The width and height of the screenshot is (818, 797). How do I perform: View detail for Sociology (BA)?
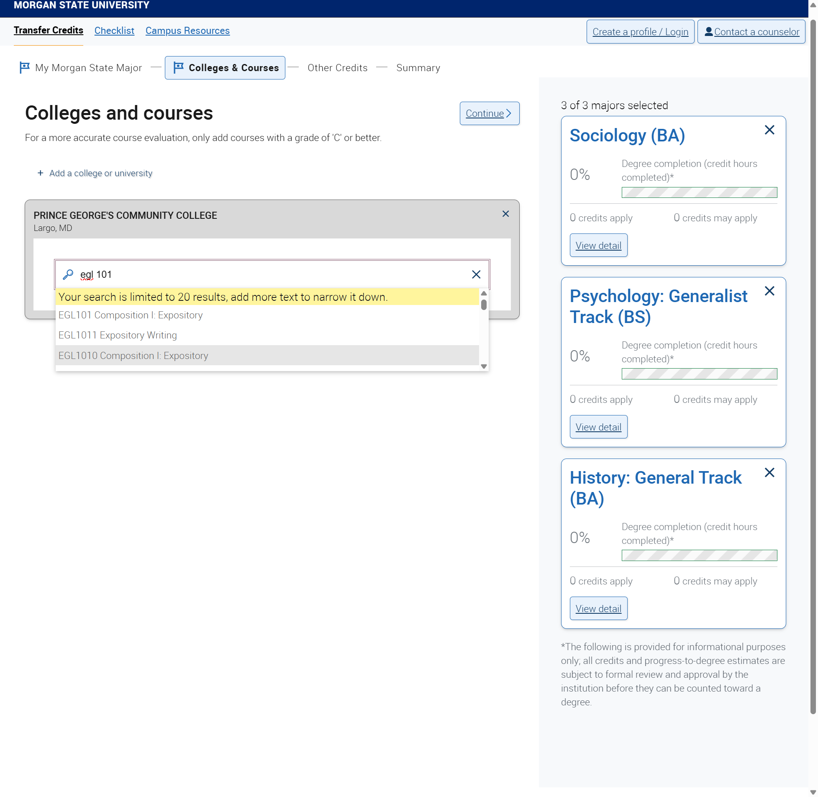pos(598,245)
